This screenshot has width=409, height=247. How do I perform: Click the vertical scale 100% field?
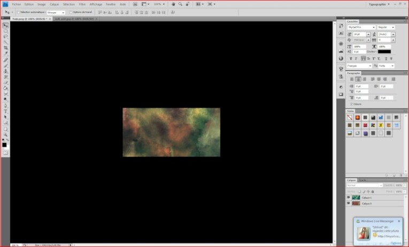[x=359, y=46]
